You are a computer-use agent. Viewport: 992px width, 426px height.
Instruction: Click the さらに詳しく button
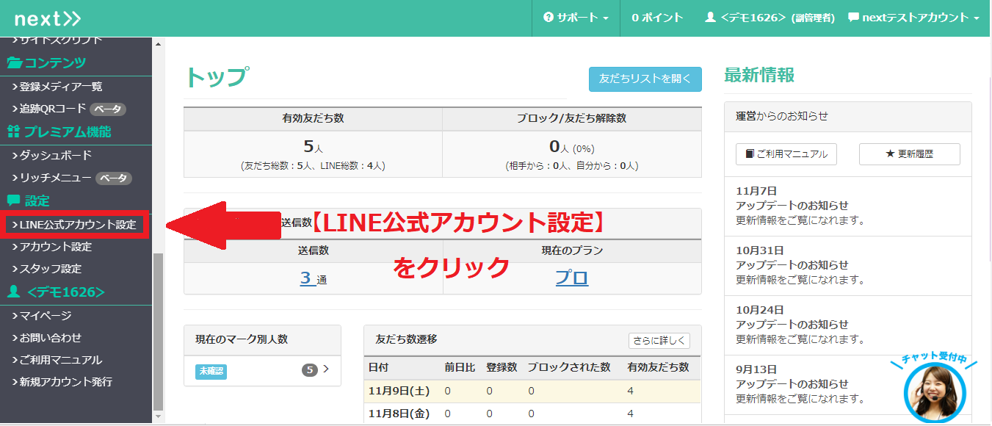pyautogui.click(x=659, y=341)
